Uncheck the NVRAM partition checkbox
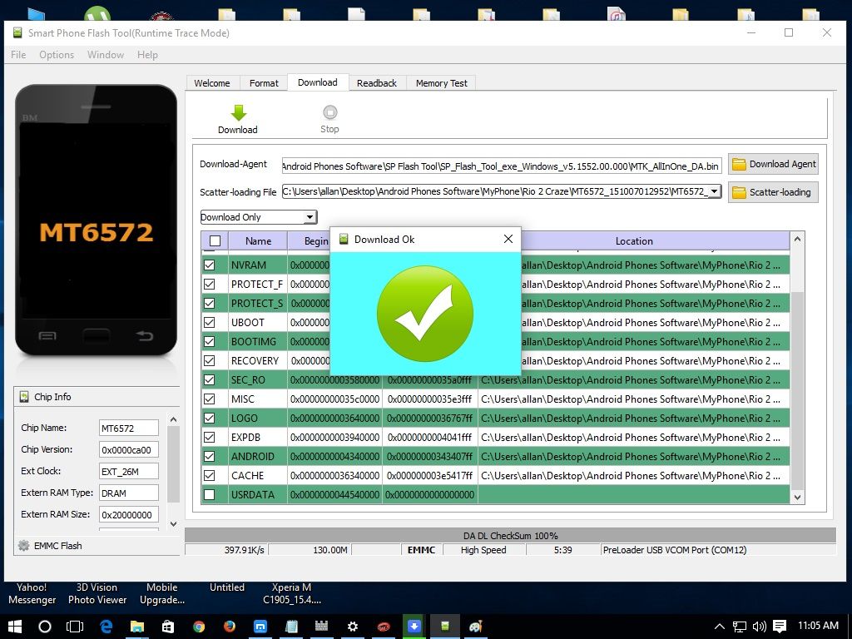Image resolution: width=852 pixels, height=639 pixels. [210, 265]
